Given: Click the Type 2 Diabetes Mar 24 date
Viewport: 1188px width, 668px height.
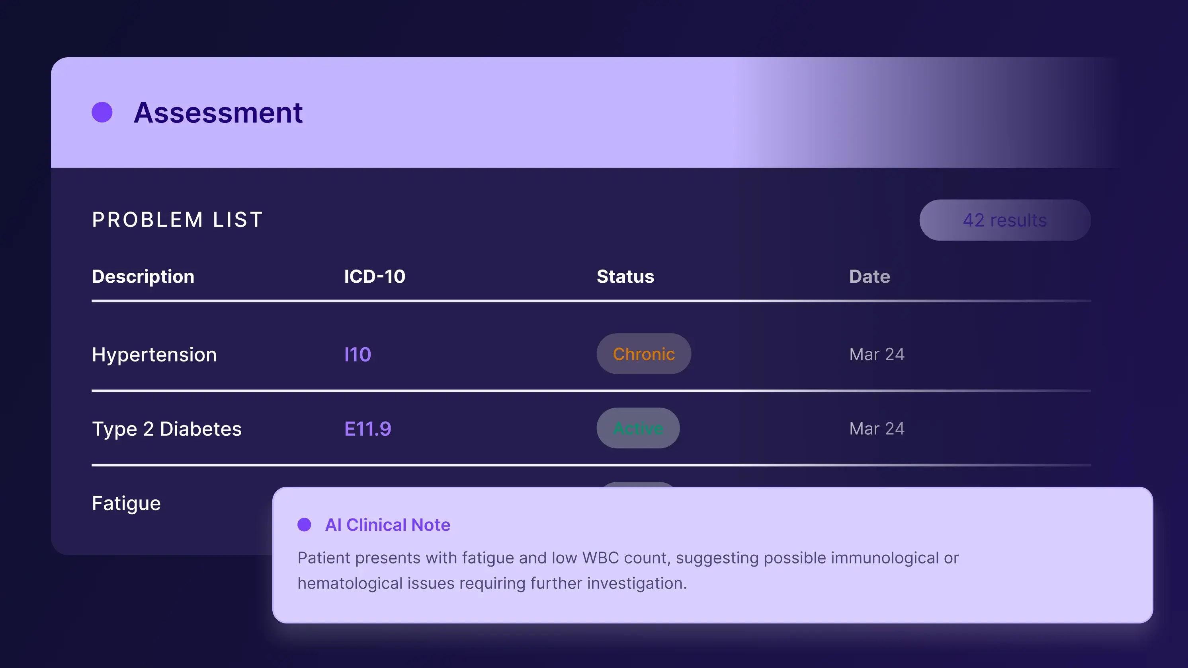Looking at the screenshot, I should coord(876,429).
